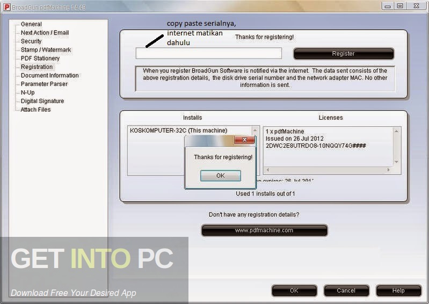Open the N-Up settings page

[27, 92]
